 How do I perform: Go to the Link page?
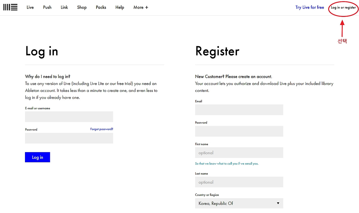64,7
